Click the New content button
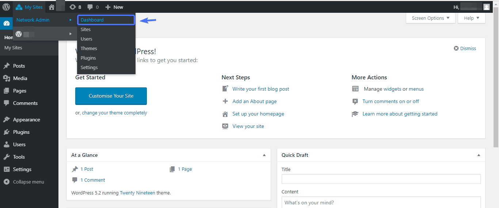The height and width of the screenshot is (208, 499). [x=114, y=7]
